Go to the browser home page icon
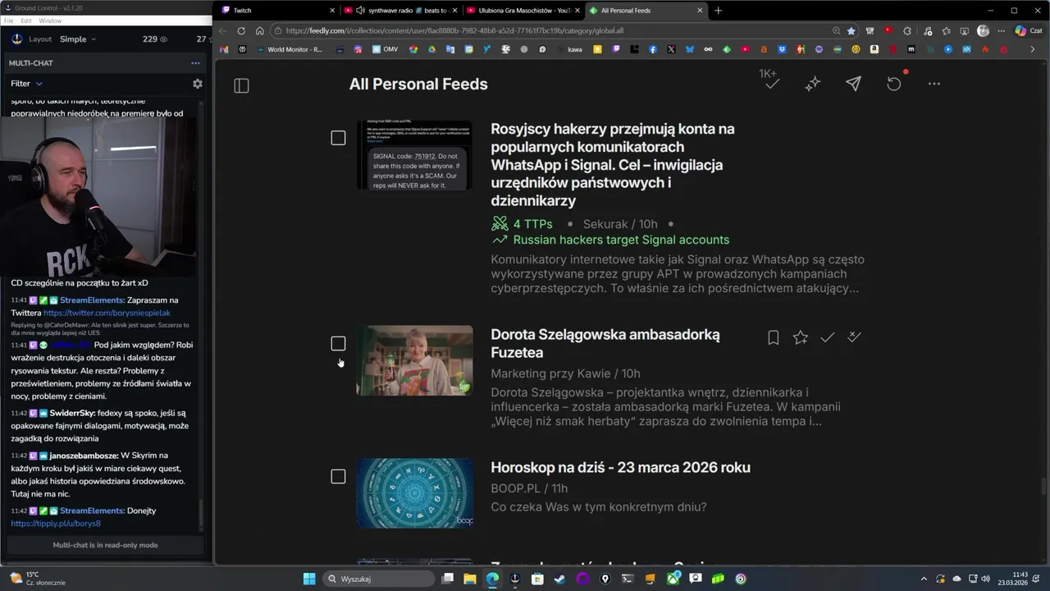This screenshot has height=591, width=1050. tap(259, 31)
